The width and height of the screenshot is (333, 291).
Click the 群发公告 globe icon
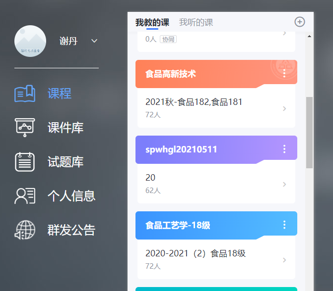(x=25, y=230)
